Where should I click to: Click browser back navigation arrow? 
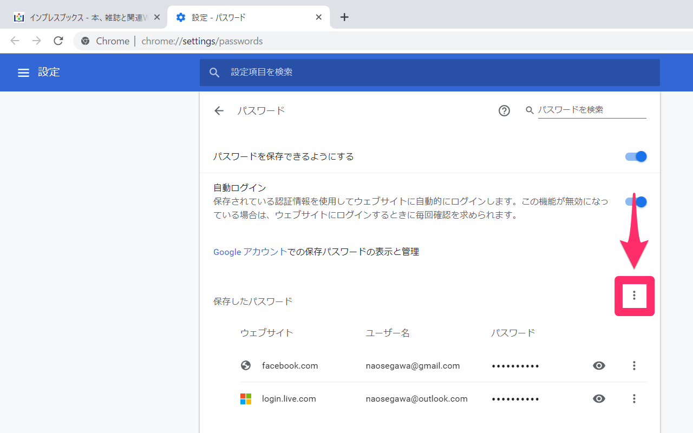pyautogui.click(x=15, y=41)
